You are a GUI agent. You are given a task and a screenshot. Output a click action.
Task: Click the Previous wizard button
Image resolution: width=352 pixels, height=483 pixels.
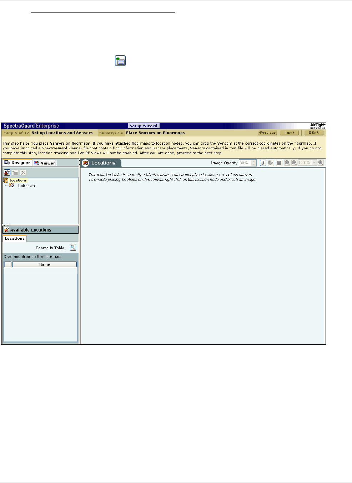268,133
